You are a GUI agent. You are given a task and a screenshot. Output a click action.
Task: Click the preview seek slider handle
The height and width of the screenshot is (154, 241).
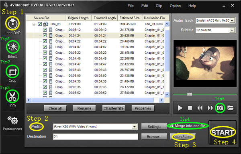click(190, 94)
